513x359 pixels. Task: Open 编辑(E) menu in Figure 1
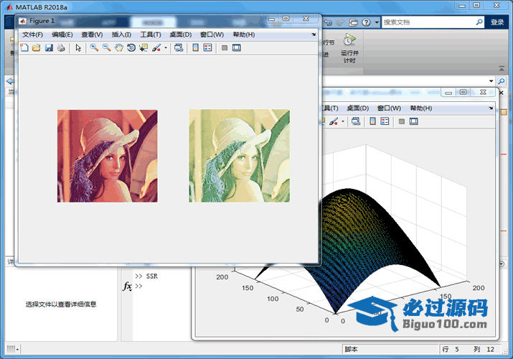pyautogui.click(x=62, y=34)
